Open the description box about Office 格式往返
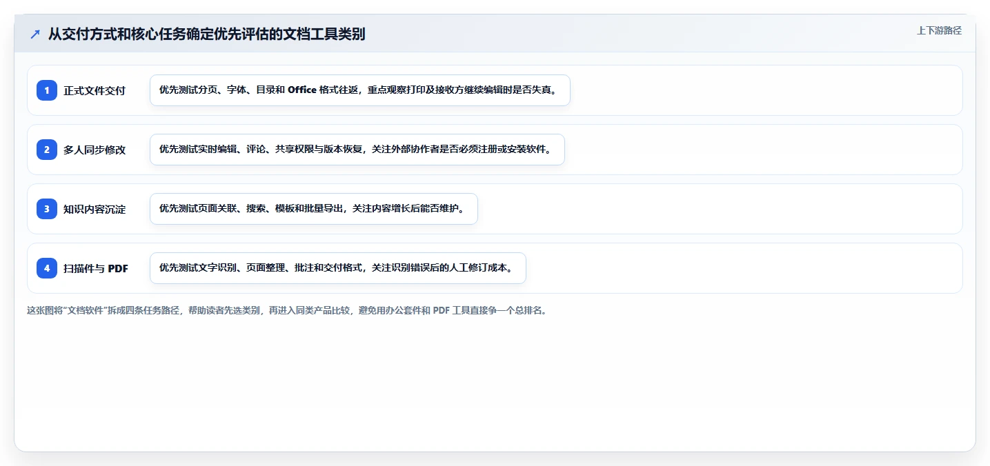Image resolution: width=990 pixels, height=466 pixels. click(360, 90)
